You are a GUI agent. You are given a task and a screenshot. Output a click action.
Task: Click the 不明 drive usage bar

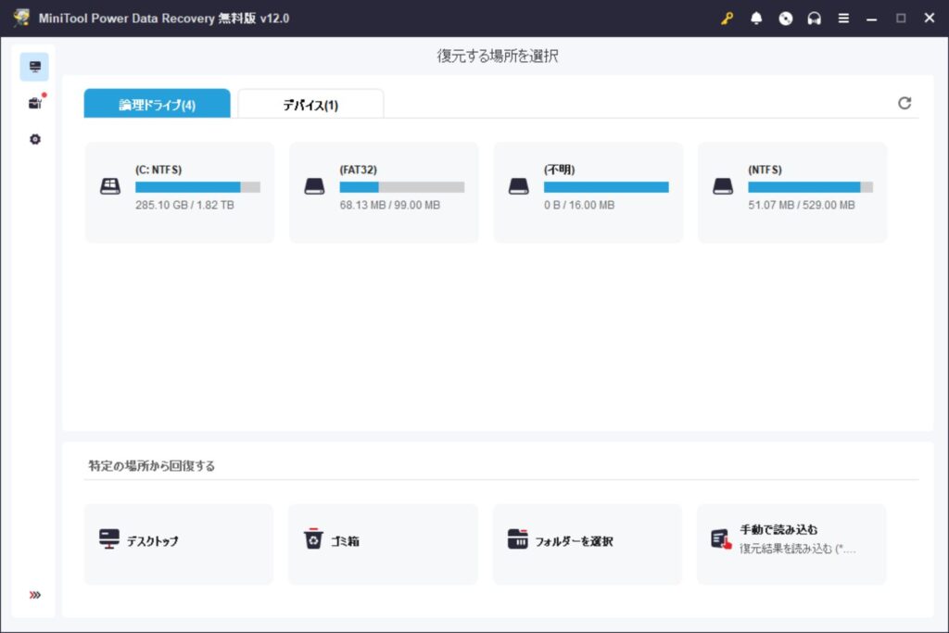606,187
